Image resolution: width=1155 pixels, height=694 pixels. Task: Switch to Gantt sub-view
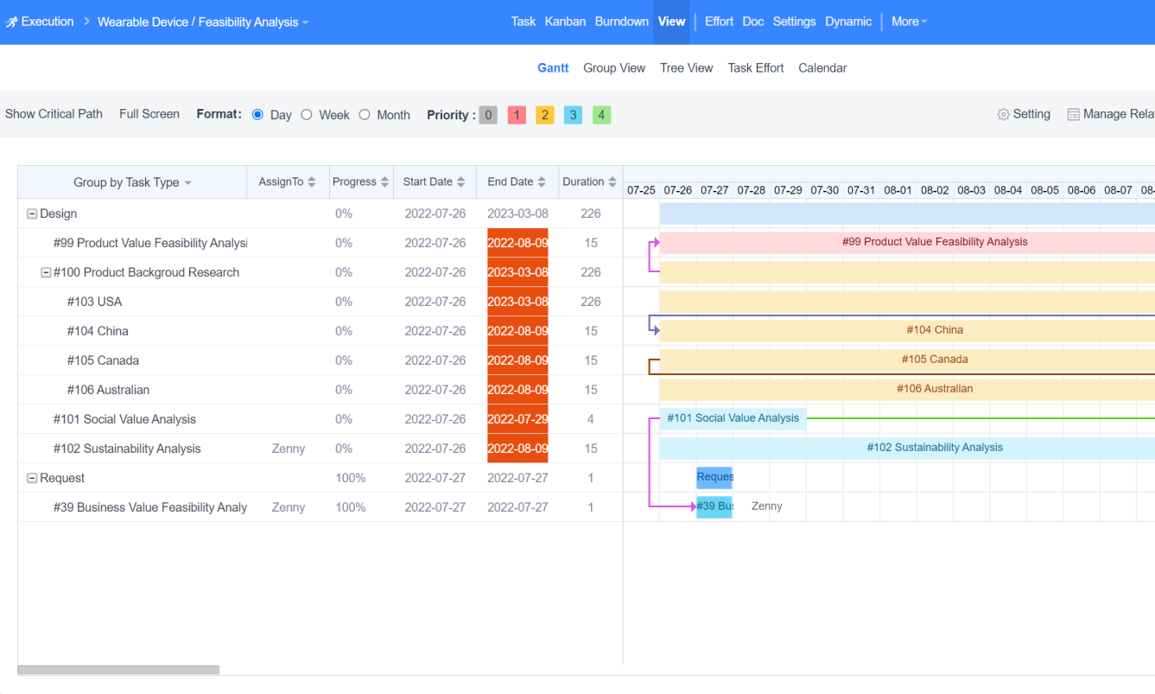coord(553,68)
